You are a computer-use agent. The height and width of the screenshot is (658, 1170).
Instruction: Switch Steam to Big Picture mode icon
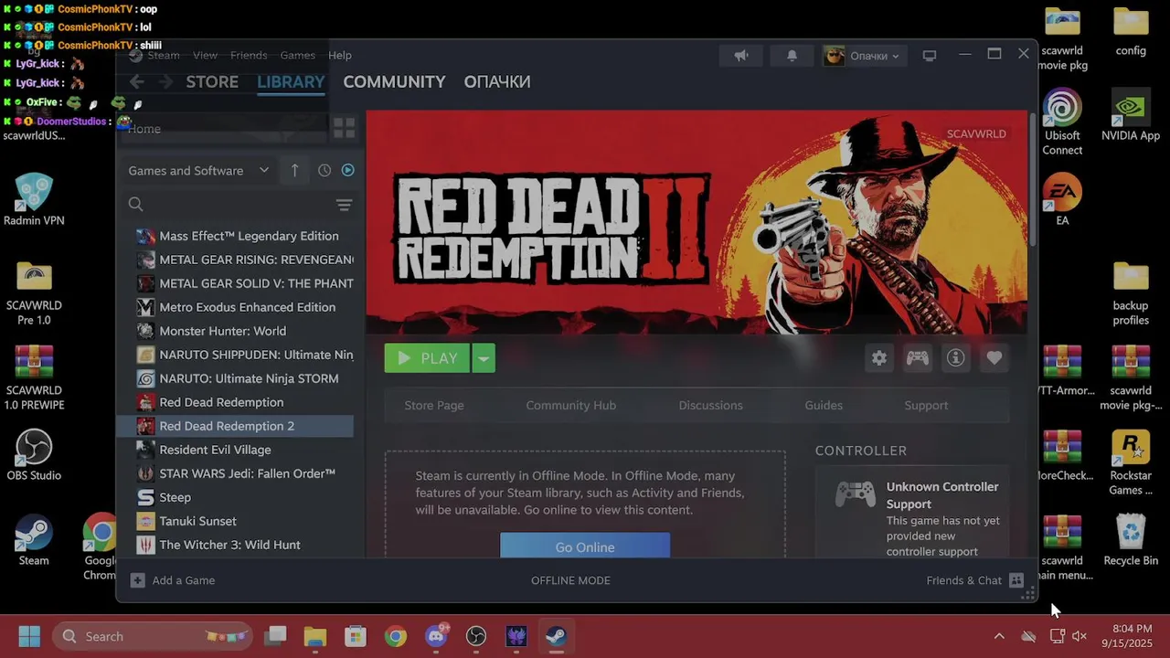tap(930, 56)
